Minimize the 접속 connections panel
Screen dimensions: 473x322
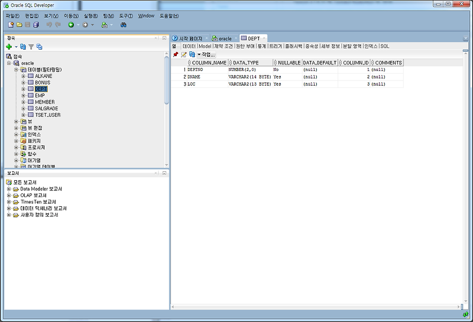tap(164, 38)
